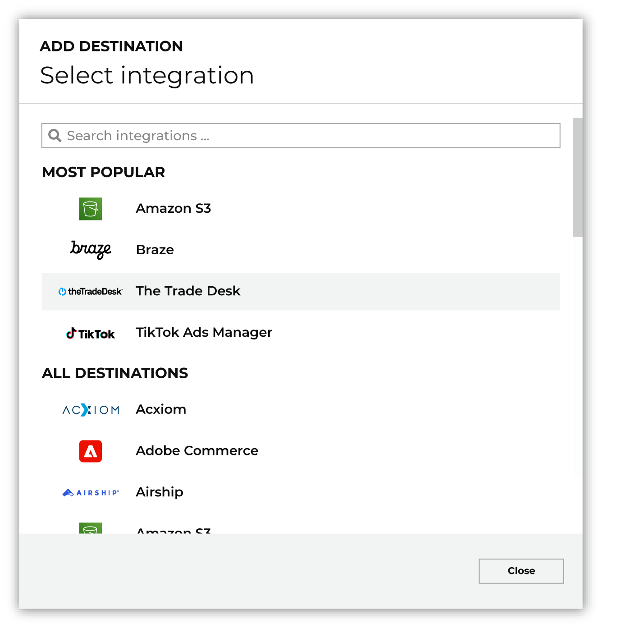Click the red Adobe Commerce icon
639x628 pixels.
[90, 451]
